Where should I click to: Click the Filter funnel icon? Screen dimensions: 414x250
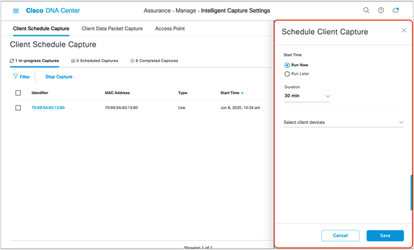(x=15, y=77)
